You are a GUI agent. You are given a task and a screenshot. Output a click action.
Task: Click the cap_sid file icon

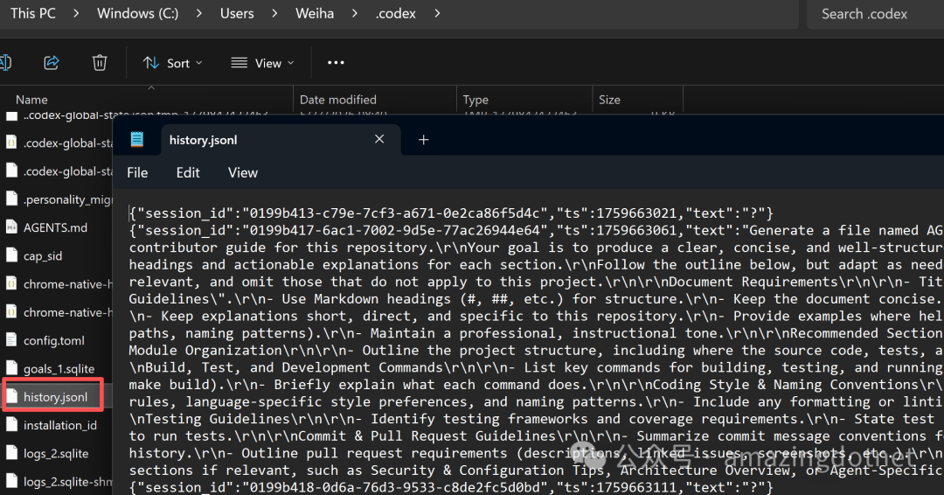[x=10, y=255]
